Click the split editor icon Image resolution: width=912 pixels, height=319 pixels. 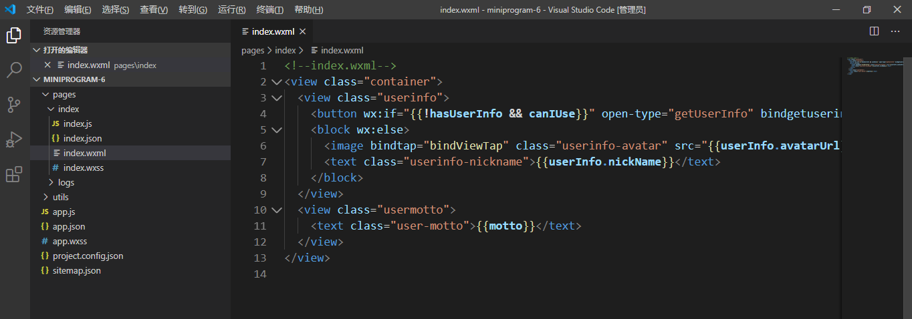pos(874,31)
